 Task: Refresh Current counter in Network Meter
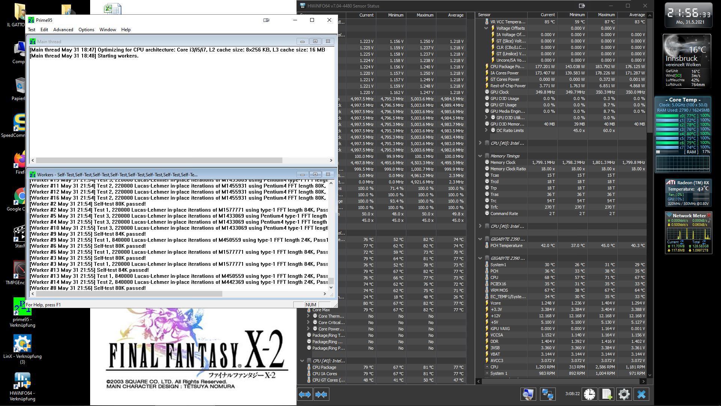coord(682,242)
